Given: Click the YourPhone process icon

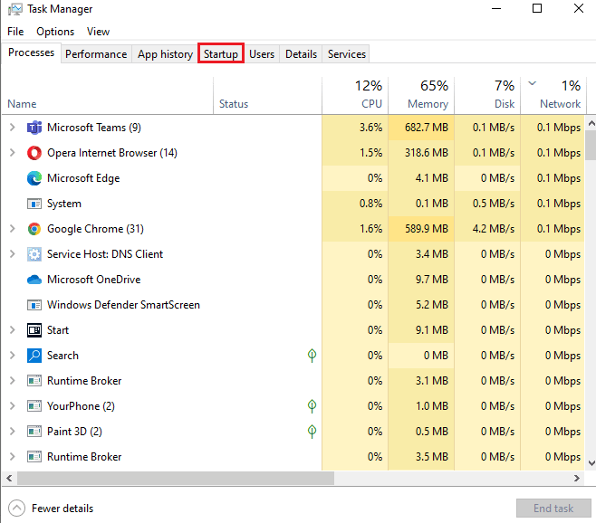Looking at the screenshot, I should coord(34,406).
